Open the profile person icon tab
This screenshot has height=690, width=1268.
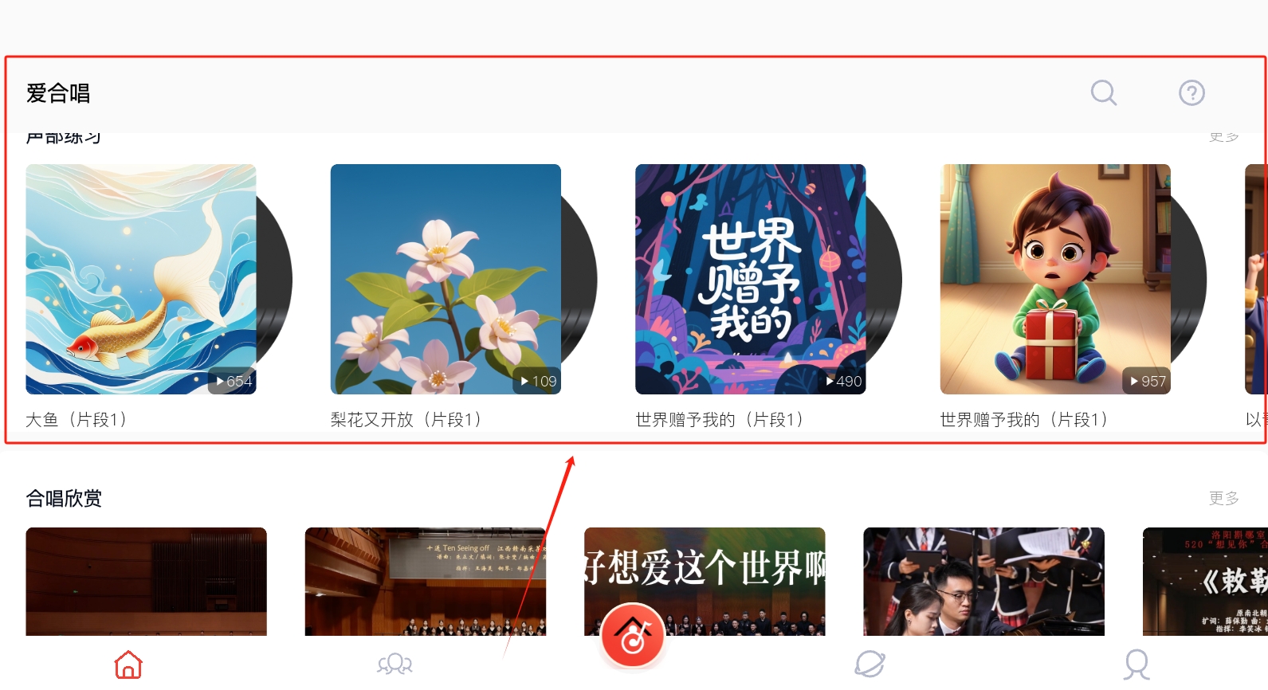point(1136,665)
